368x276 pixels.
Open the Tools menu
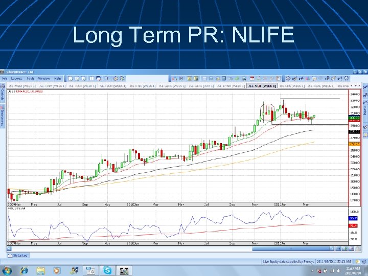coord(30,79)
